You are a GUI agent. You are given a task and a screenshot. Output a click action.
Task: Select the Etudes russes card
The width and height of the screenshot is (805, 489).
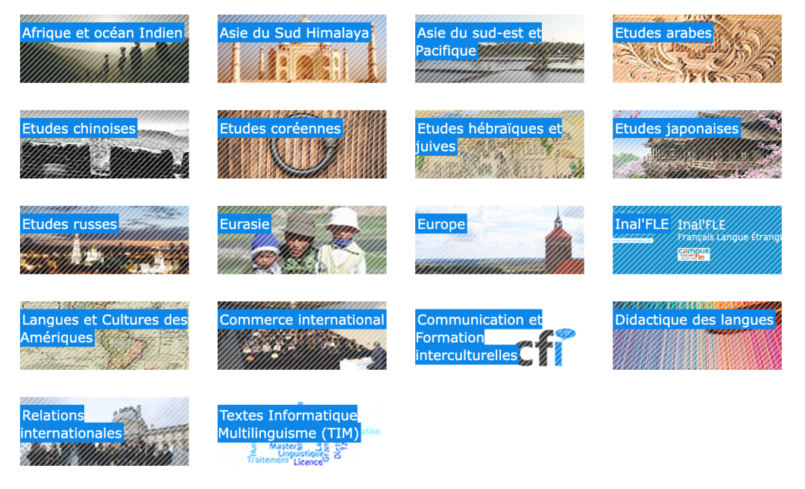point(104,240)
